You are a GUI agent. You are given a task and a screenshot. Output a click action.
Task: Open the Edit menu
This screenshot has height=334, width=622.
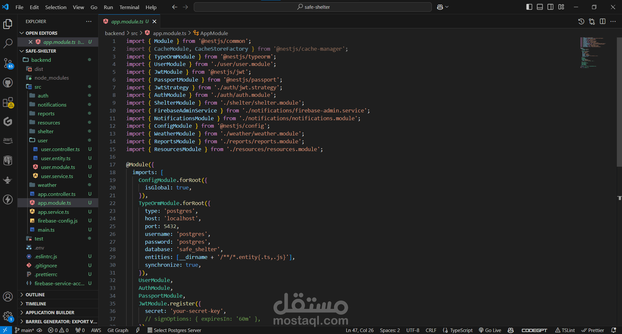point(34,7)
